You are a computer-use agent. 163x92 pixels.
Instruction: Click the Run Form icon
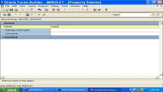(x=53, y=10)
